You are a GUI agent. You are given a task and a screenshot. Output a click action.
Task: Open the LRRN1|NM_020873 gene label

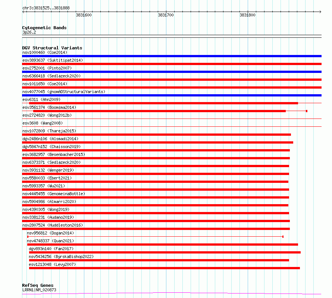tap(39, 290)
